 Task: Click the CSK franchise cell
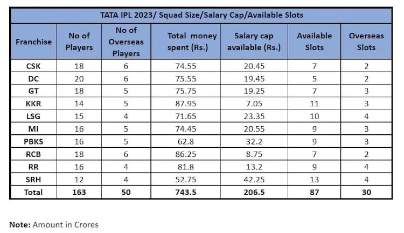pyautogui.click(x=33, y=66)
